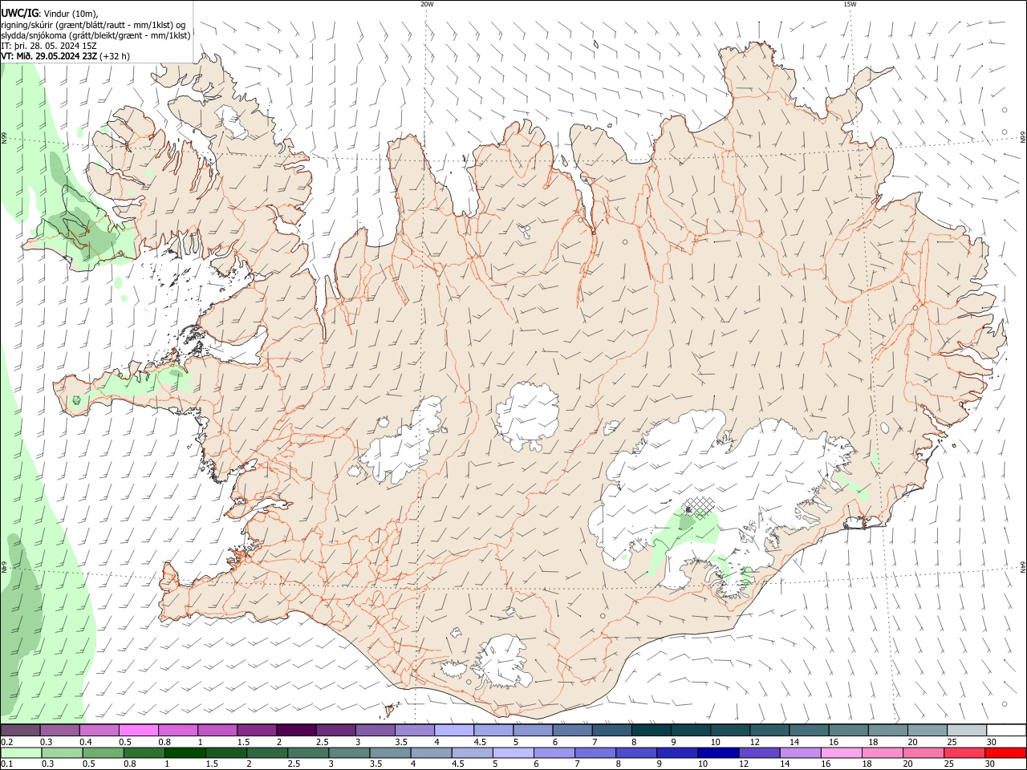Pick the lower scale swatch between 6 and 7

pos(554,752)
